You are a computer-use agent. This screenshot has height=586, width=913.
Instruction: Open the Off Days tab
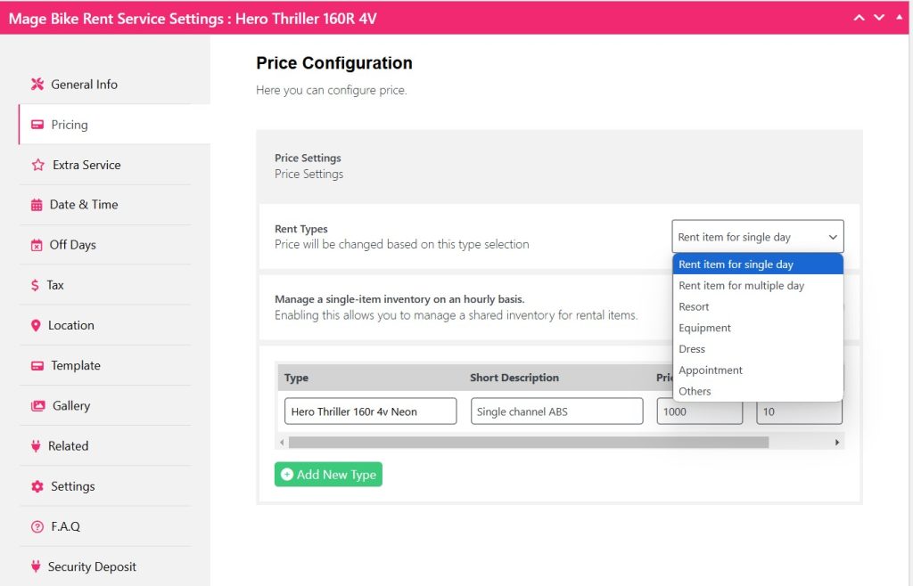(x=72, y=245)
